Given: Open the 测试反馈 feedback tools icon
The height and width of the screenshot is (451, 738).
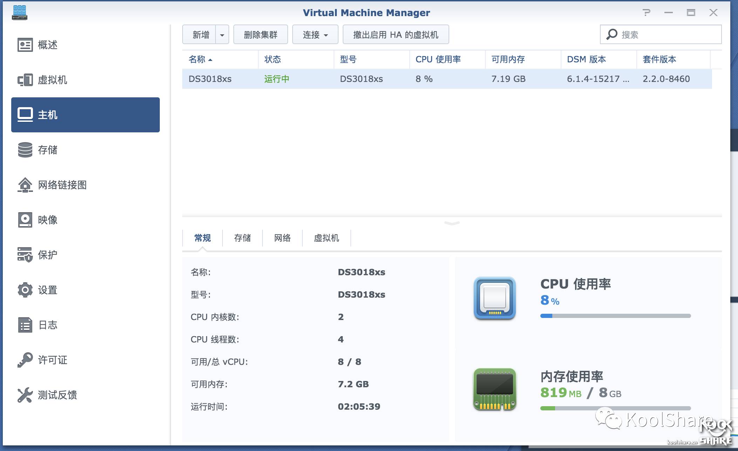Looking at the screenshot, I should pyautogui.click(x=25, y=395).
